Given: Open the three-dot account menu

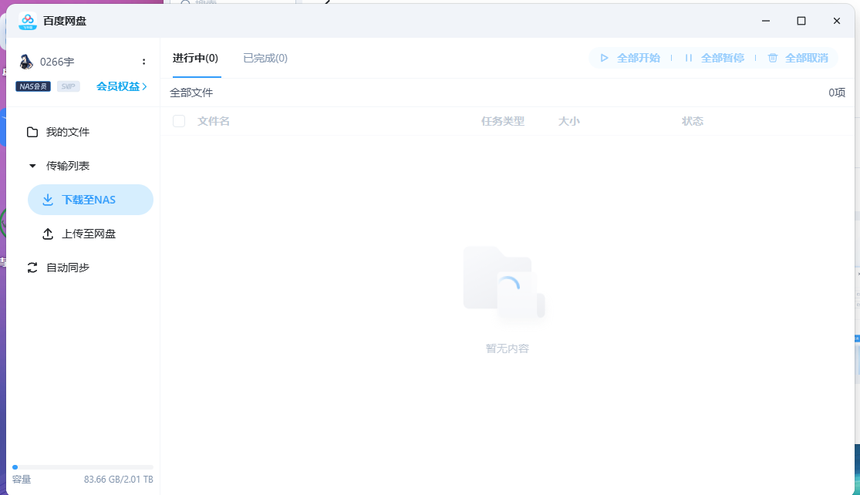Looking at the screenshot, I should pos(143,62).
